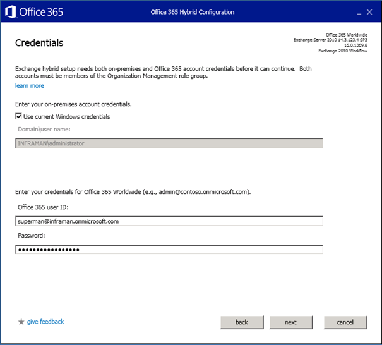Click into the Password field
This screenshot has height=345, width=382.
point(169,250)
